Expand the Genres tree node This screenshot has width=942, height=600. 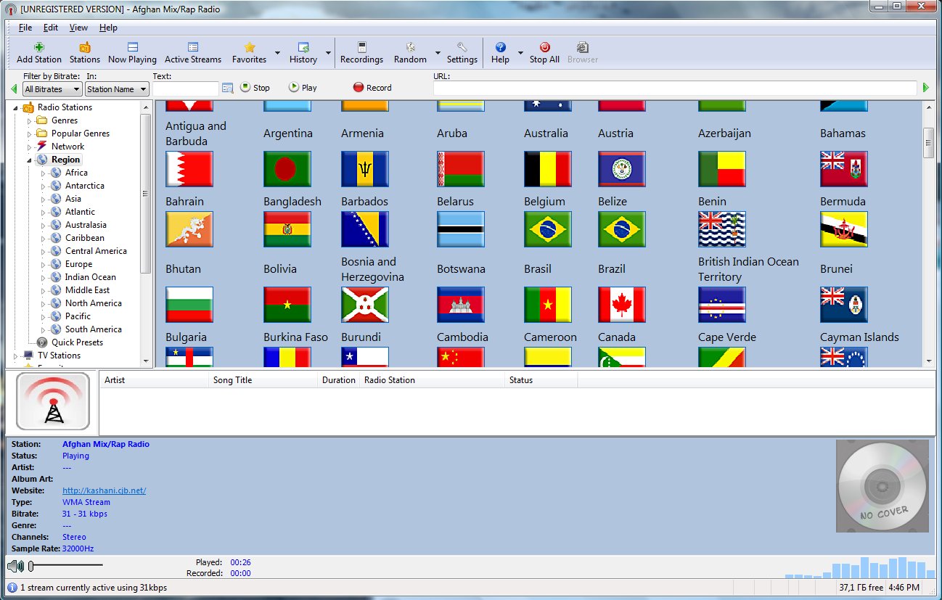click(x=30, y=120)
